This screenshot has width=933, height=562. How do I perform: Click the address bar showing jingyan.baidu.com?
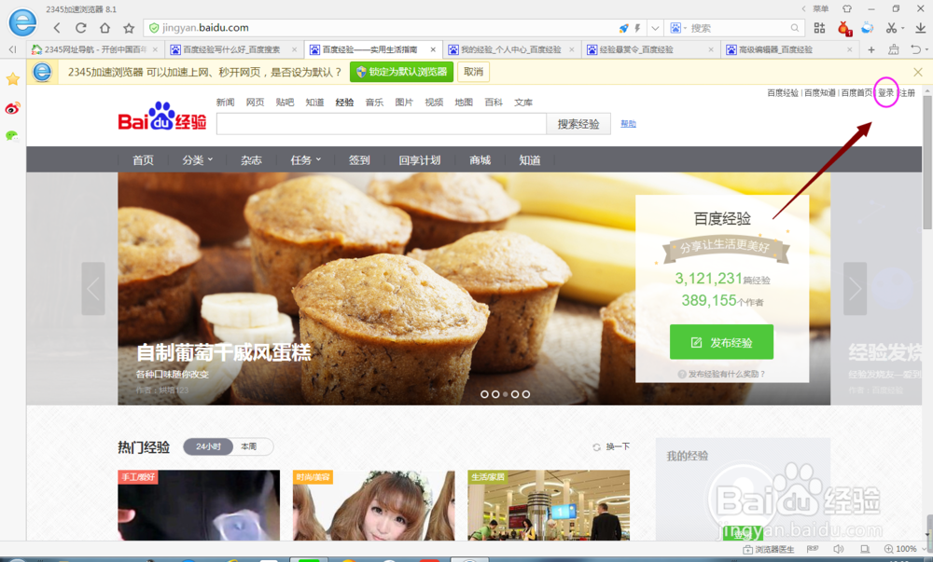381,28
